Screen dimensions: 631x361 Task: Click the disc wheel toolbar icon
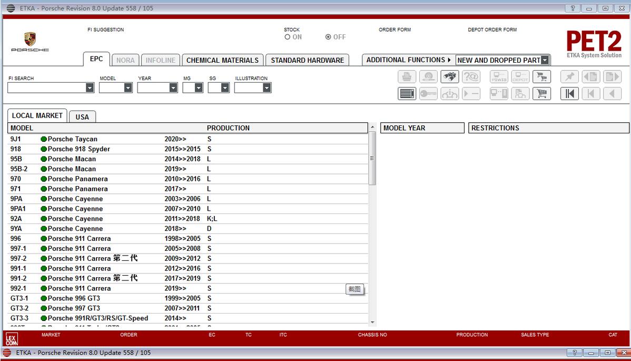coord(428,76)
